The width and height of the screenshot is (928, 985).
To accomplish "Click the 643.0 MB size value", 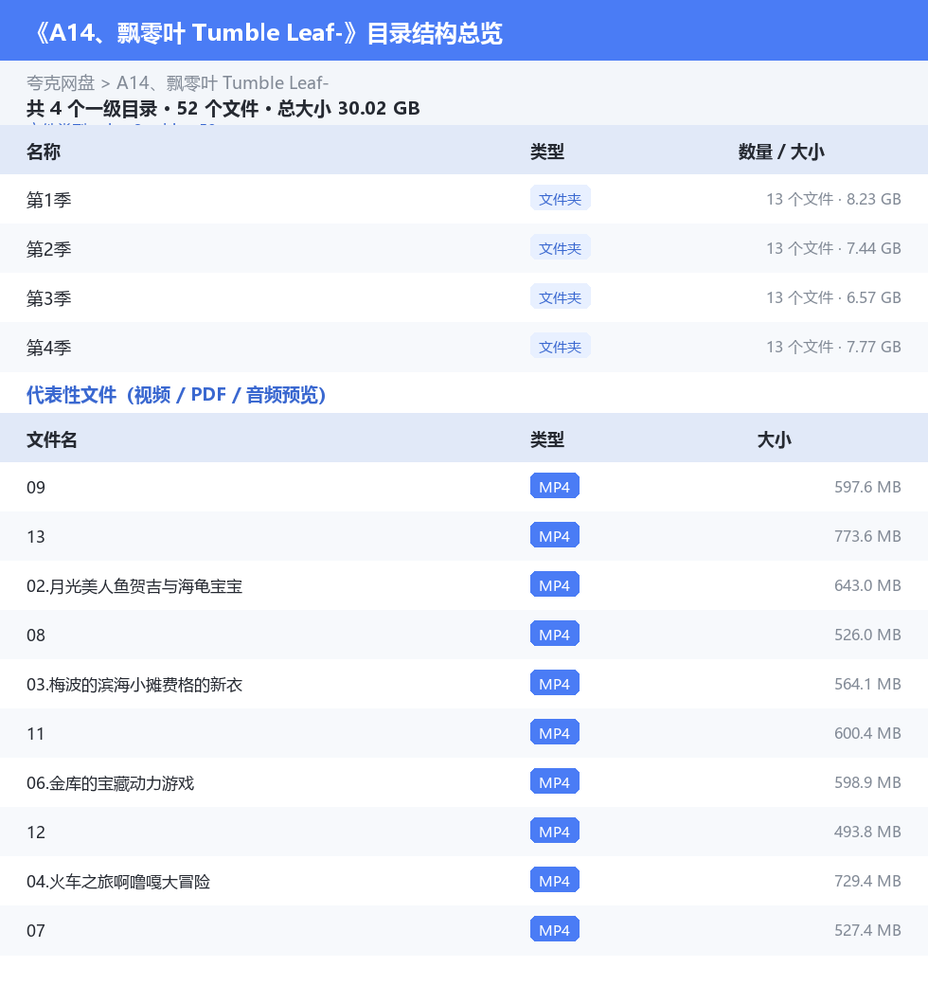I will pyautogui.click(x=867, y=585).
